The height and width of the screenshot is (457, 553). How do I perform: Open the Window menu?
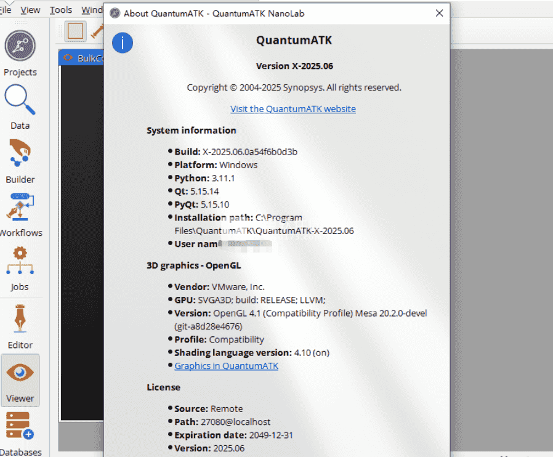(x=92, y=10)
